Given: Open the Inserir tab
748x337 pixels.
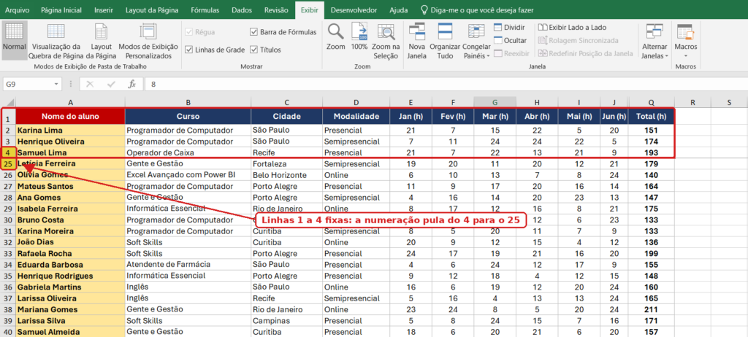Looking at the screenshot, I should 104,10.
